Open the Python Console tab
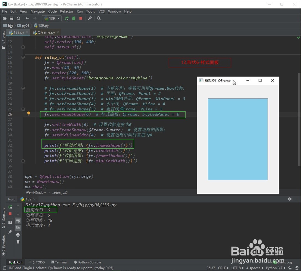This screenshot has height=271, width=301. [87, 262]
